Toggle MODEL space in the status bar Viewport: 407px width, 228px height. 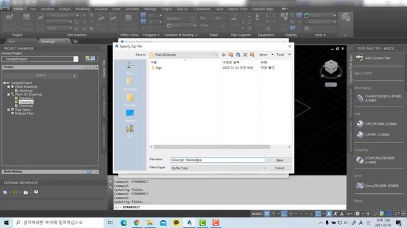[x=257, y=213]
